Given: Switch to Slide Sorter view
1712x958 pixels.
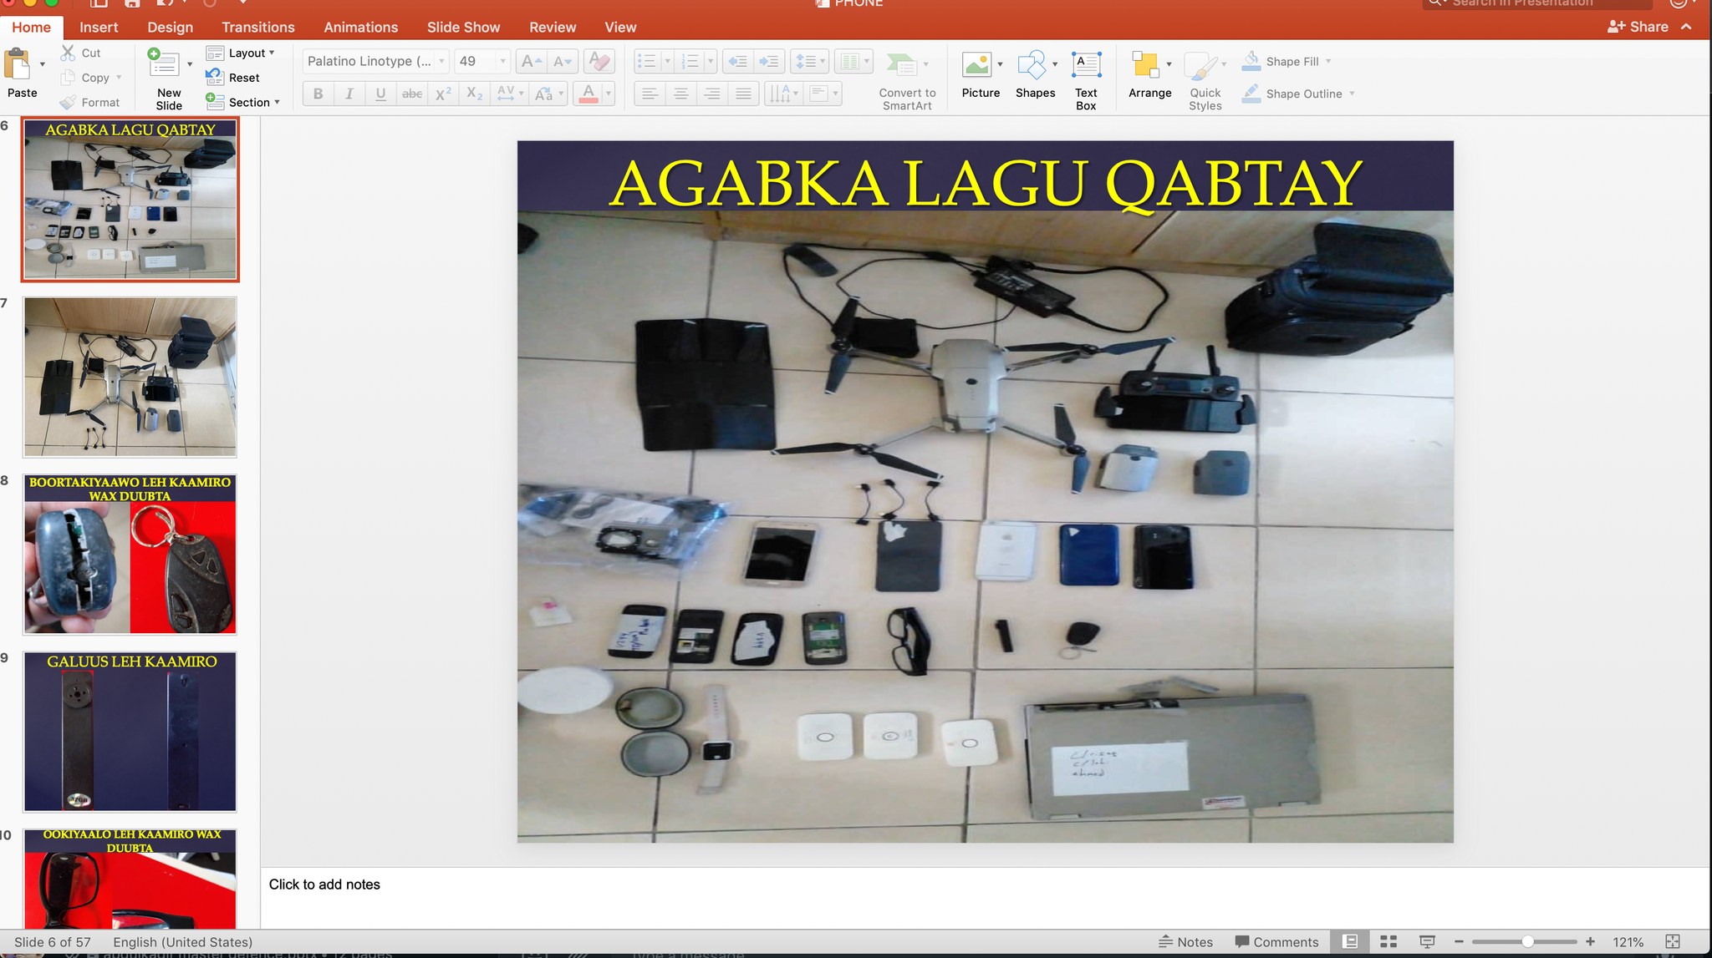Looking at the screenshot, I should (x=1388, y=941).
